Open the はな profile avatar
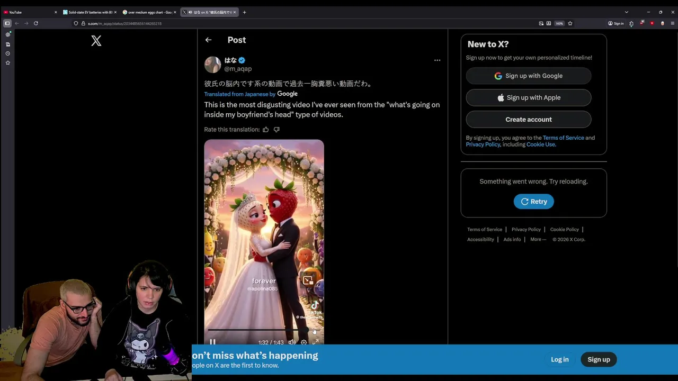This screenshot has width=678, height=381. pos(212,65)
